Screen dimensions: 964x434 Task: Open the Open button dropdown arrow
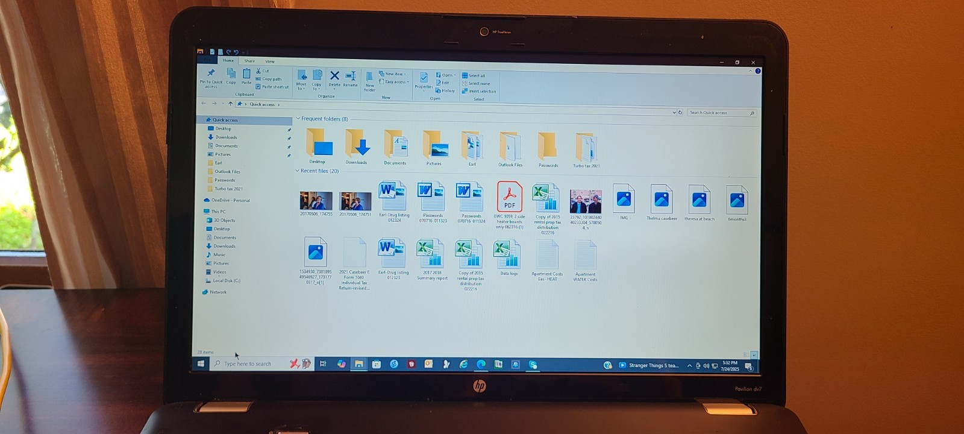point(455,75)
